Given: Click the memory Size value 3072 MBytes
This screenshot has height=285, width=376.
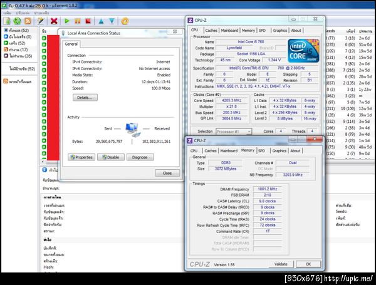Looking at the screenshot, I should point(226,168).
